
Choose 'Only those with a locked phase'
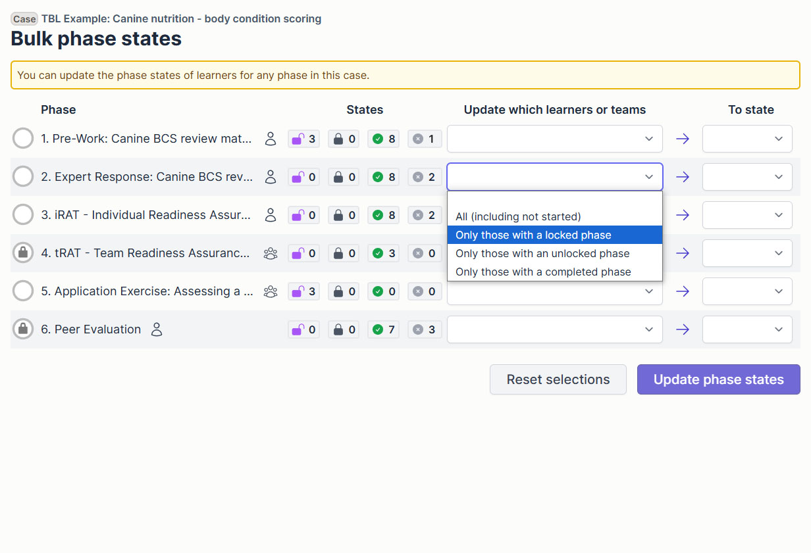(x=554, y=235)
